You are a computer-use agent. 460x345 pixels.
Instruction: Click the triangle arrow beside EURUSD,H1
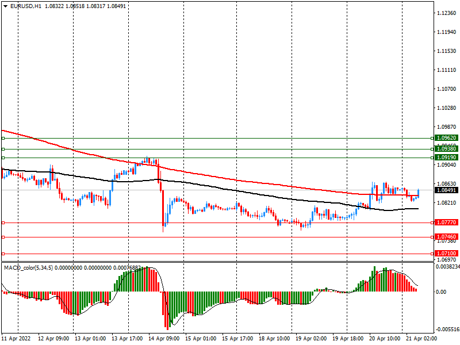tap(5, 6)
